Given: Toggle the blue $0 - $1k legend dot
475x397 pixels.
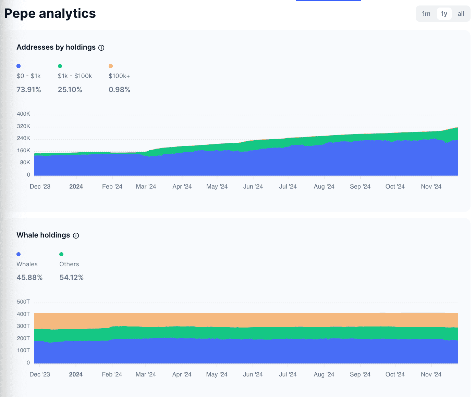Looking at the screenshot, I should (x=19, y=66).
